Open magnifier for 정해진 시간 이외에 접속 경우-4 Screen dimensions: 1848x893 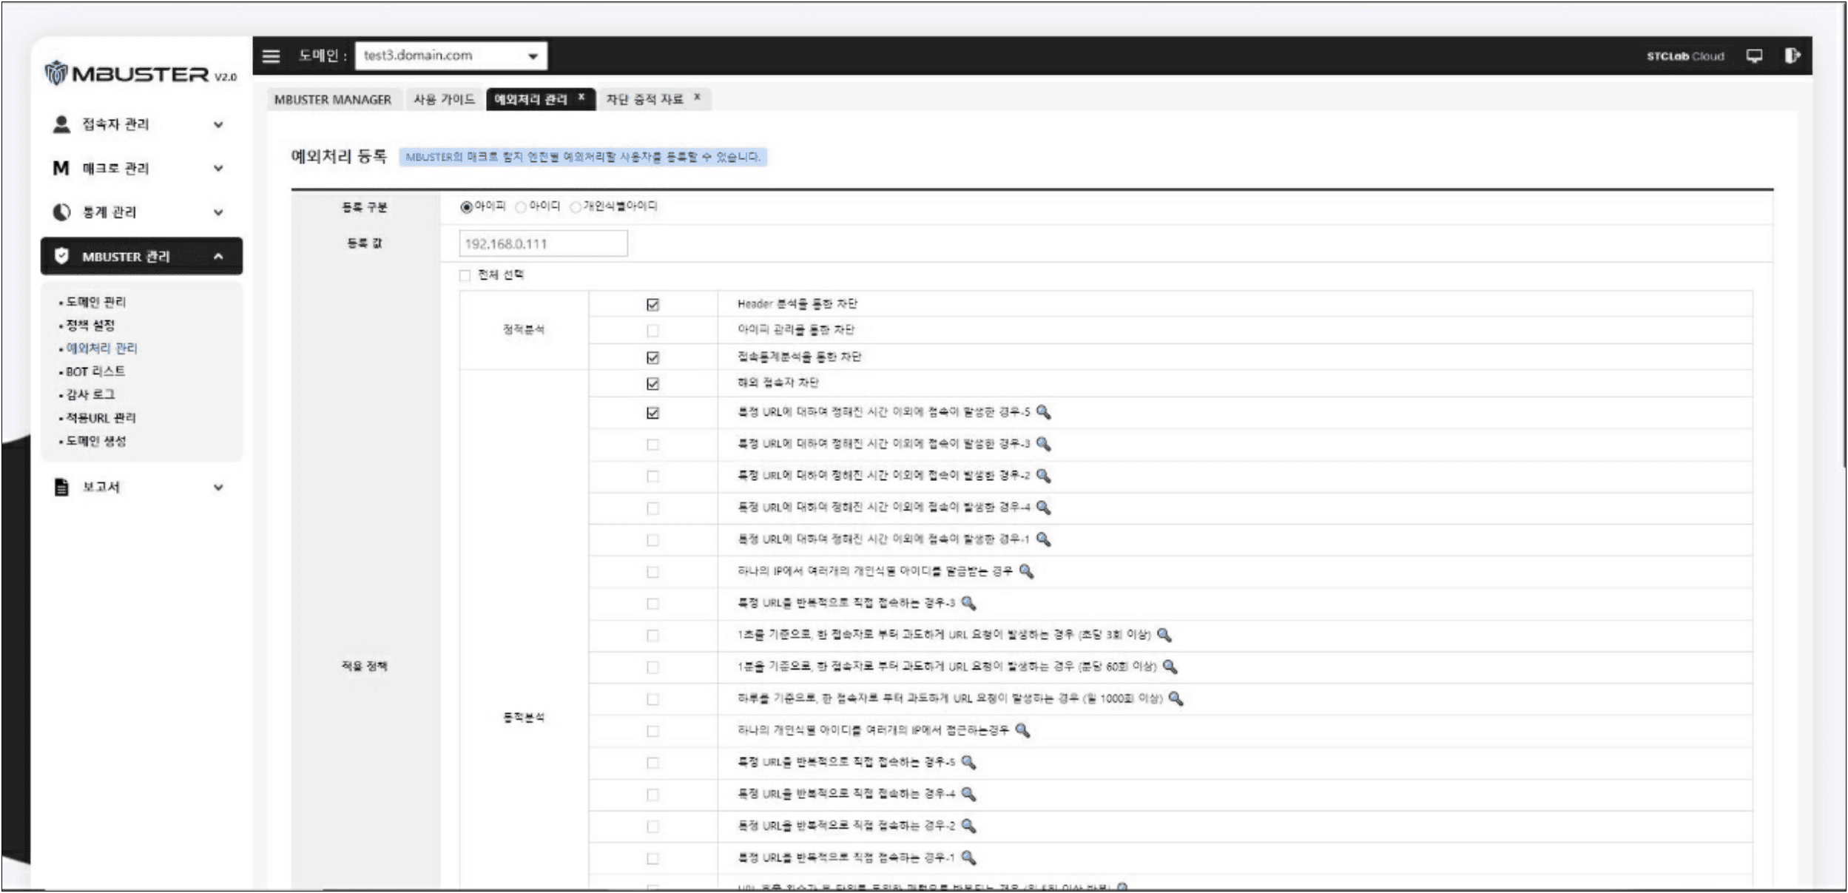point(1044,508)
